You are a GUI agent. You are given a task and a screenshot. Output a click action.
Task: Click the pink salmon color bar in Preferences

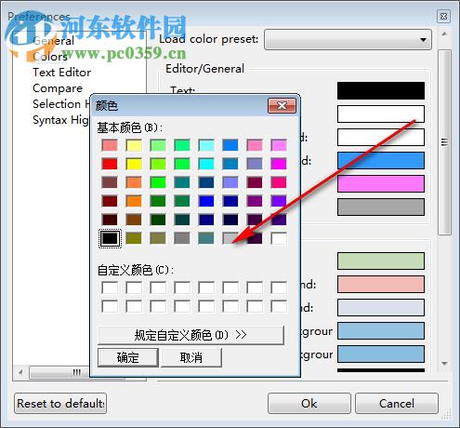(381, 284)
